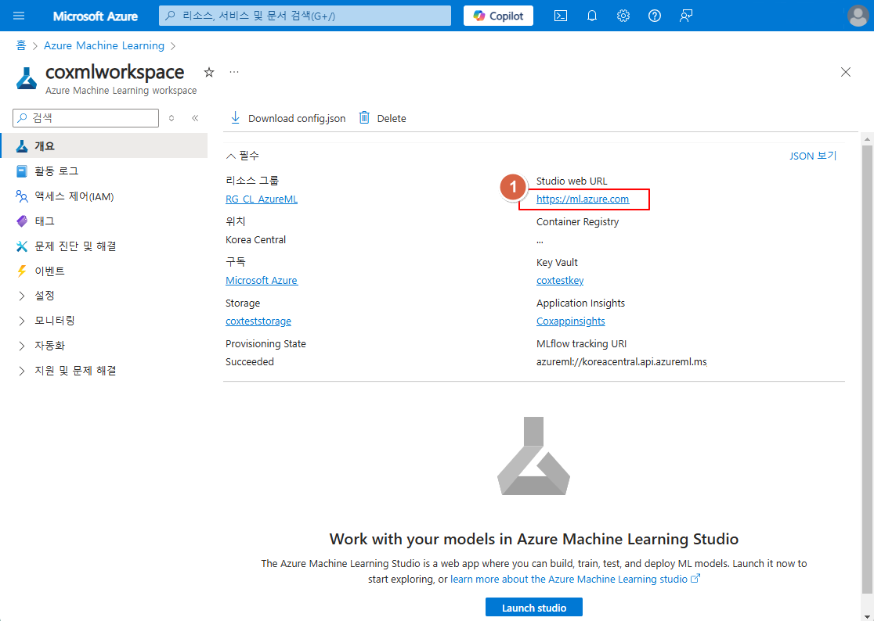Click Download config.json label
Screen dimensions: 874x621
pos(297,119)
